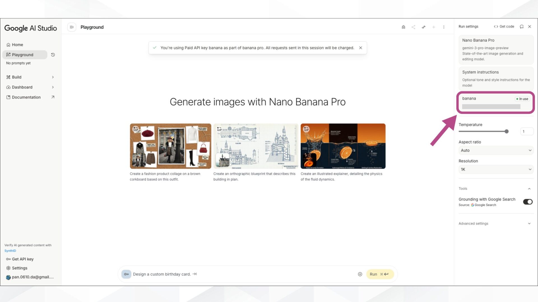
Task: Click the collapse panel arrow icon
Action: click(423, 27)
